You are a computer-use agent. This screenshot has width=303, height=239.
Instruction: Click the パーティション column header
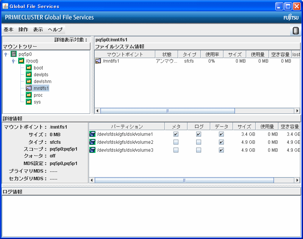tap(127, 127)
